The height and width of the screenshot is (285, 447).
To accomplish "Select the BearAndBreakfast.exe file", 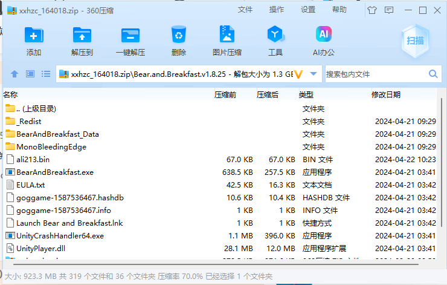I will pyautogui.click(x=219, y=172).
